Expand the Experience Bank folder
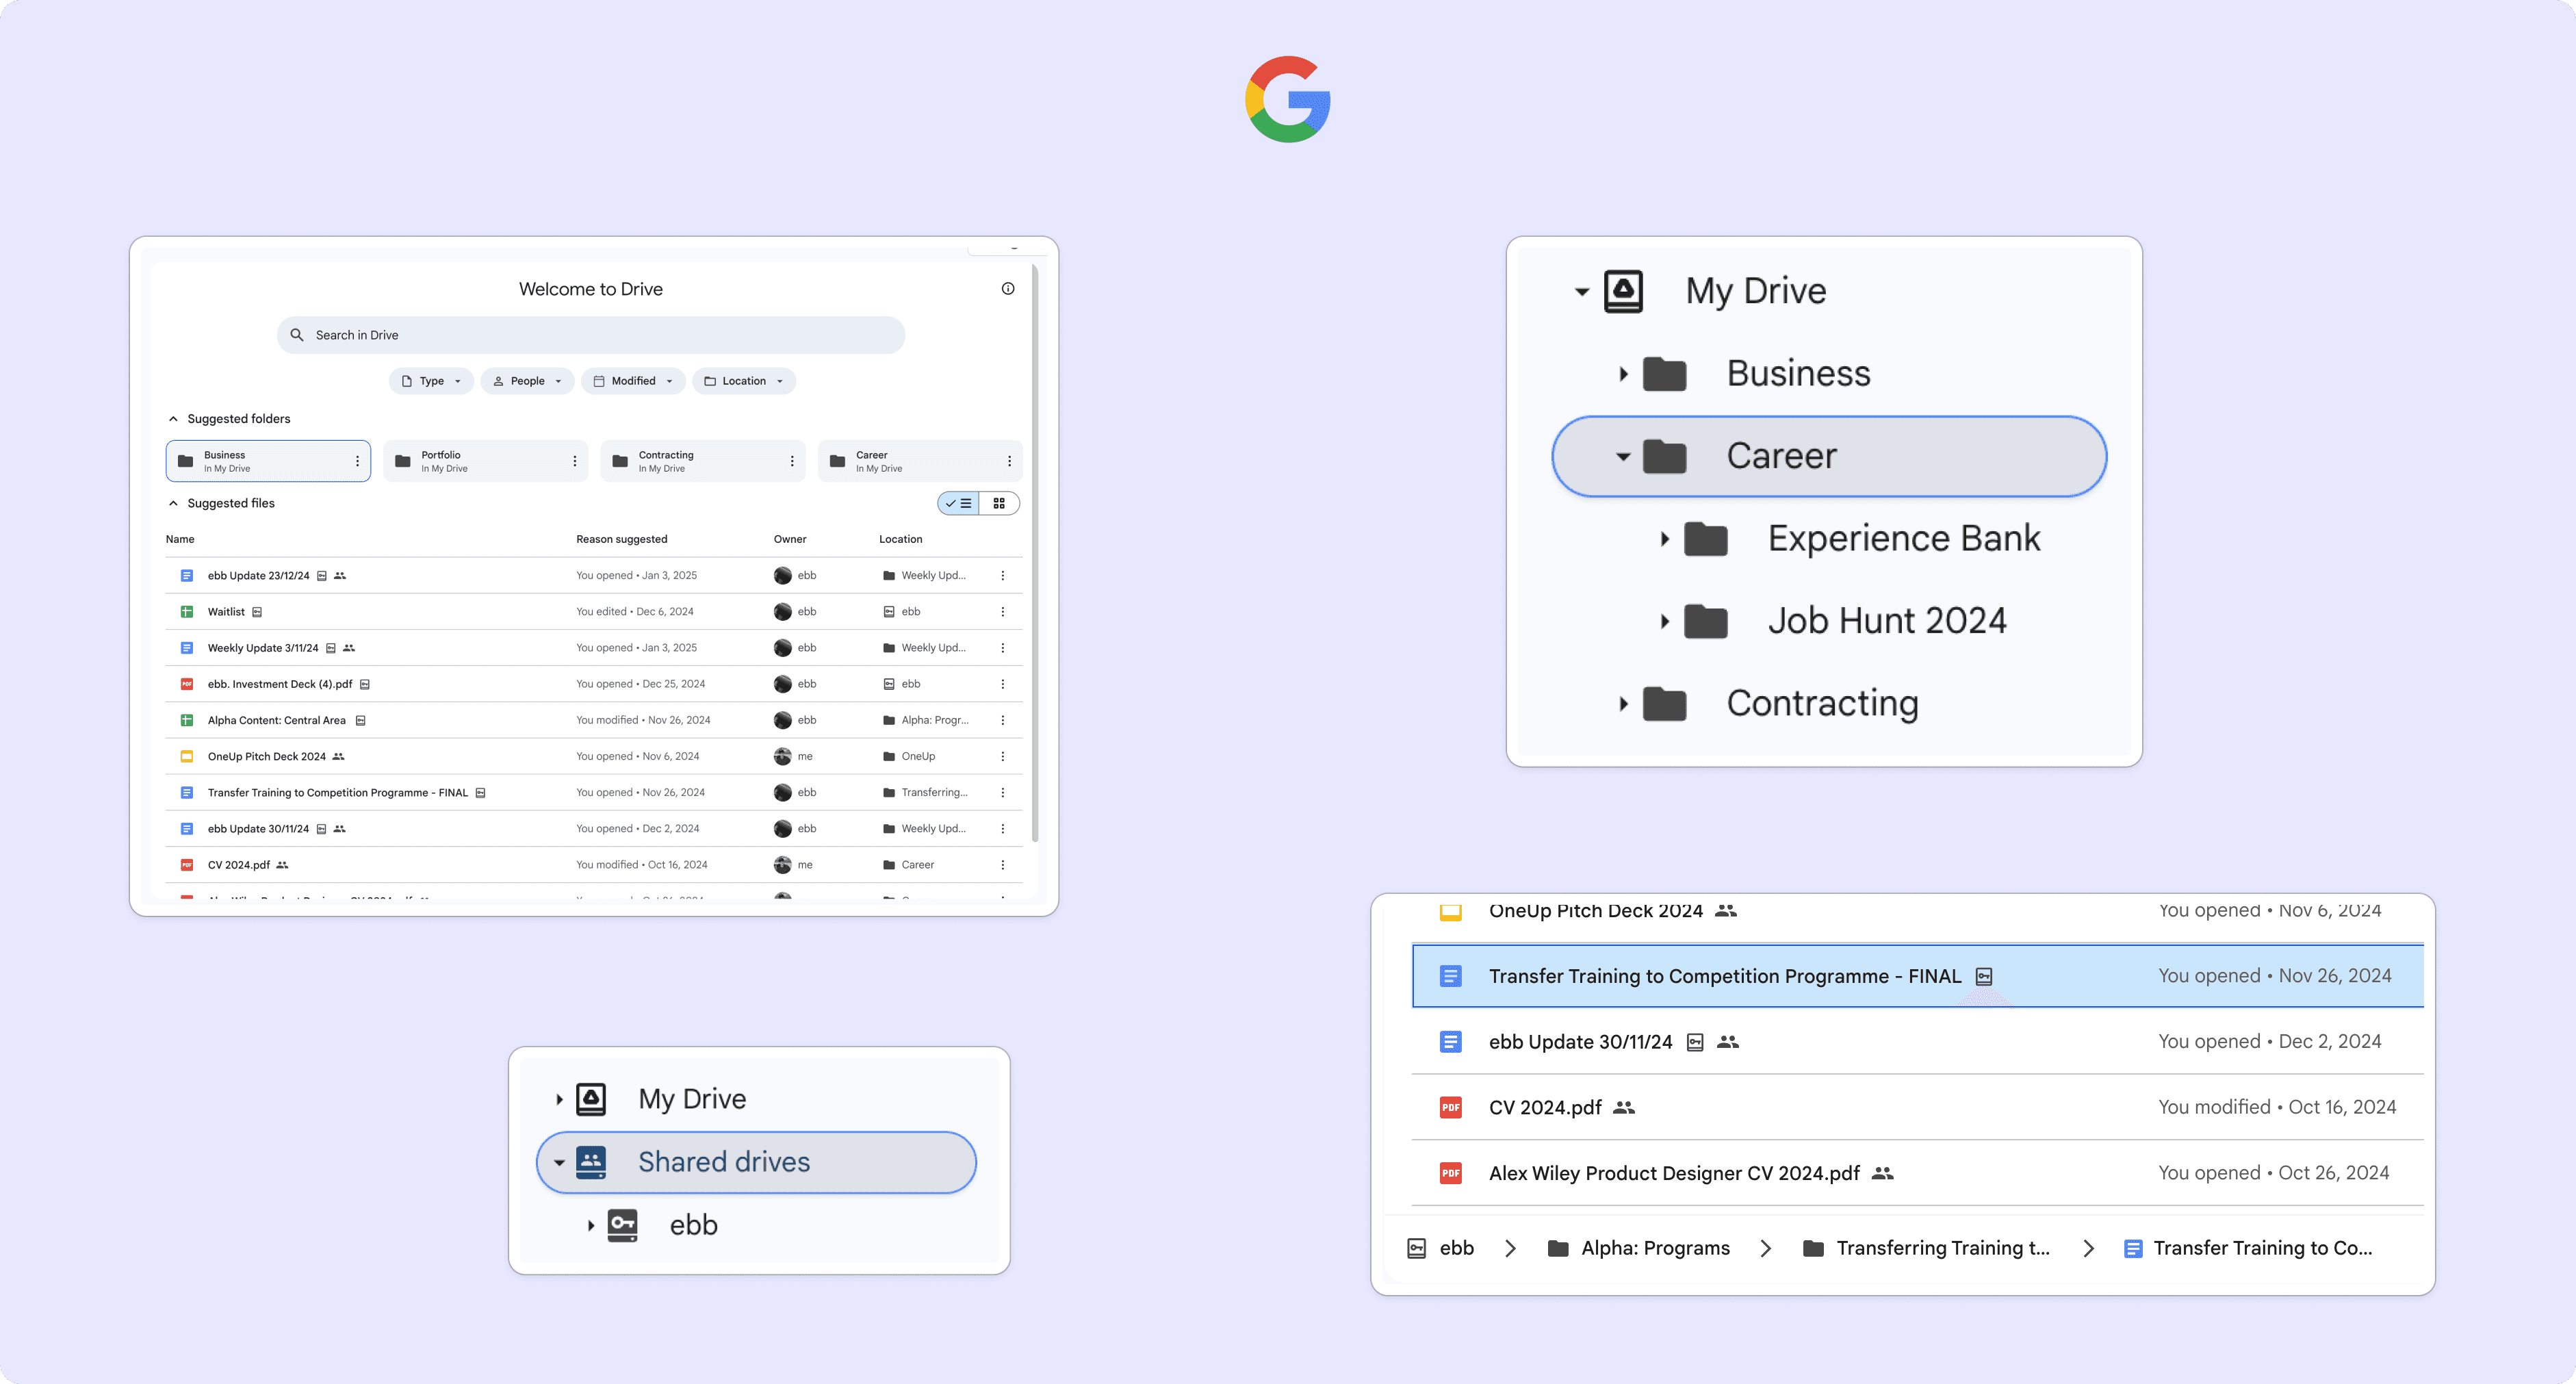 [x=1664, y=539]
